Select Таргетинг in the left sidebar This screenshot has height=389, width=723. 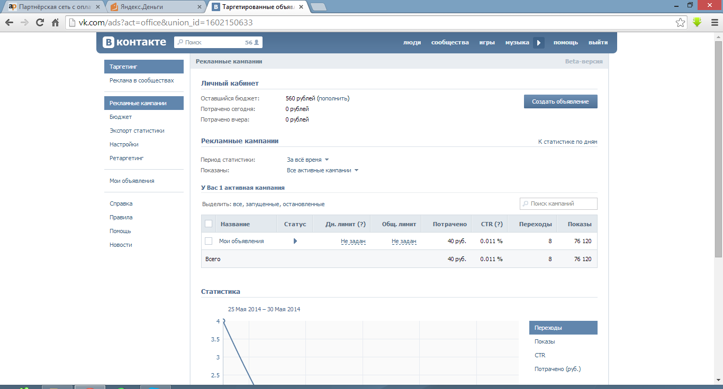144,67
